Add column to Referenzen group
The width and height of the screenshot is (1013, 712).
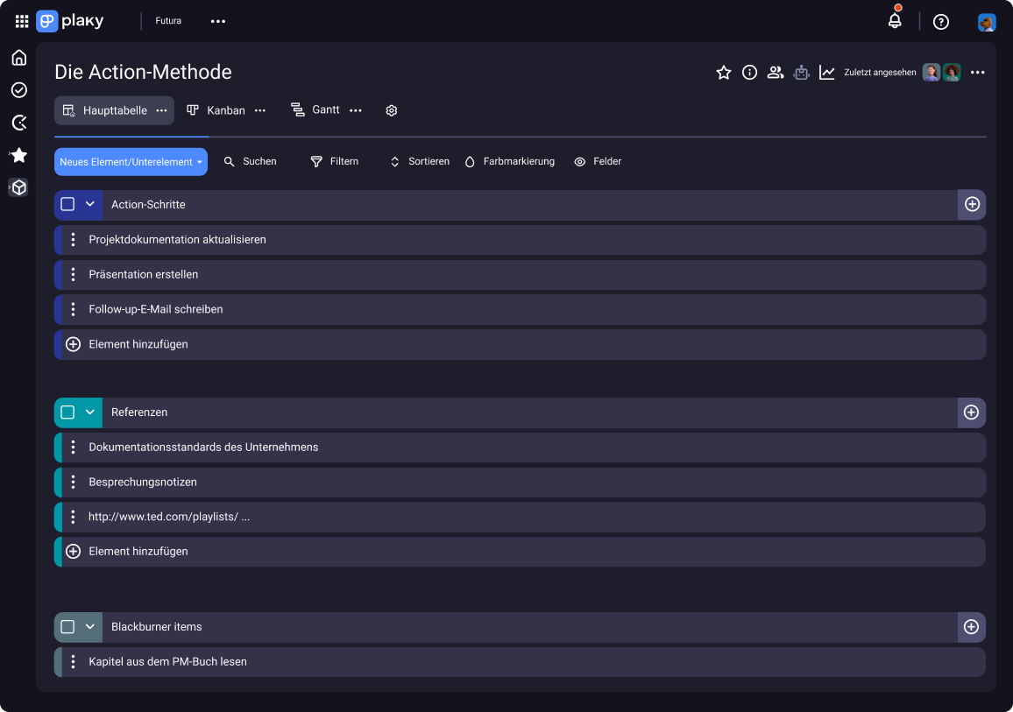click(x=972, y=412)
